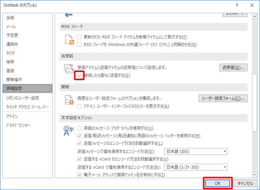Viewport: 260px width, 190px height.
Task: Open help with the question mark
Action: 237,5
